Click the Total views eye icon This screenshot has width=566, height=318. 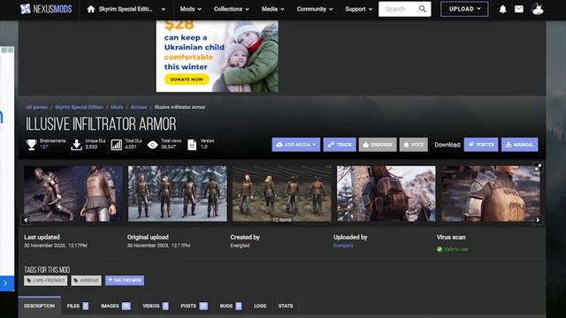[152, 145]
